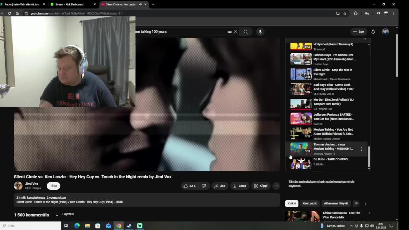The width and height of the screenshot is (409, 230).
Task: Launch Microsoft Edge from the taskbar
Action: pos(77,226)
